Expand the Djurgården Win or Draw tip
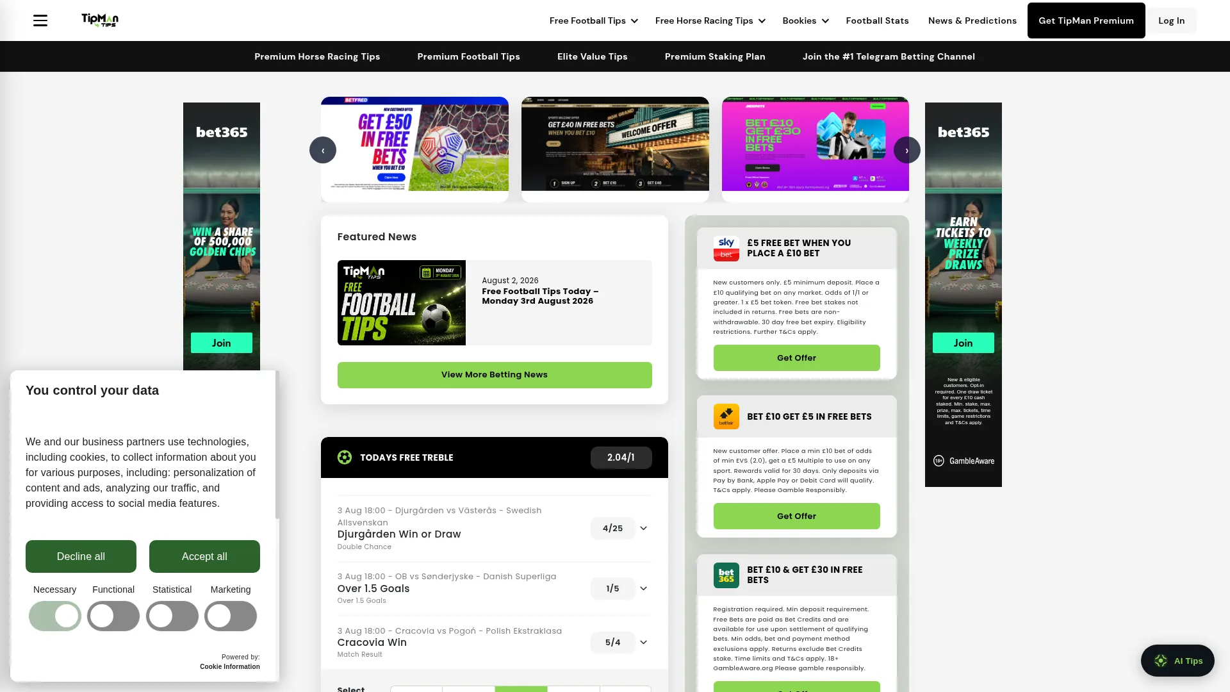Image resolution: width=1230 pixels, height=692 pixels. click(x=644, y=529)
